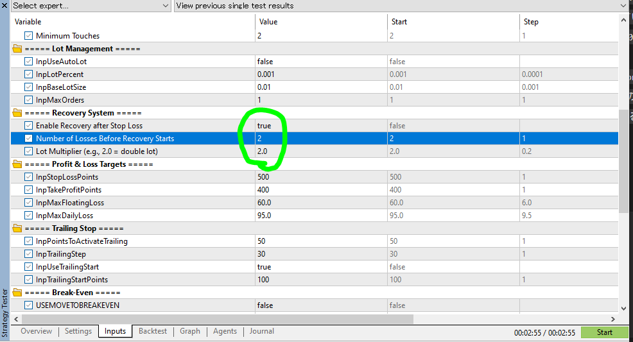Toggle the InpTrailingStep checkbox
This screenshot has width=633, height=342.
[28, 254]
